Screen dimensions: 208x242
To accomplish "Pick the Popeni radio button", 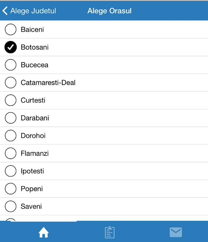I will click(x=11, y=188).
